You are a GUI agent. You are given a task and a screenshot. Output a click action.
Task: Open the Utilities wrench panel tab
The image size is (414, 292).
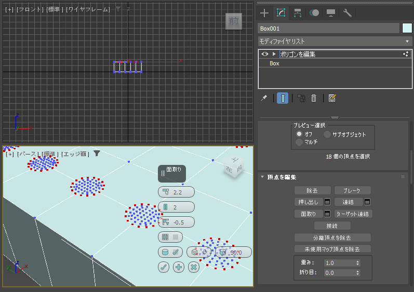coord(347,13)
